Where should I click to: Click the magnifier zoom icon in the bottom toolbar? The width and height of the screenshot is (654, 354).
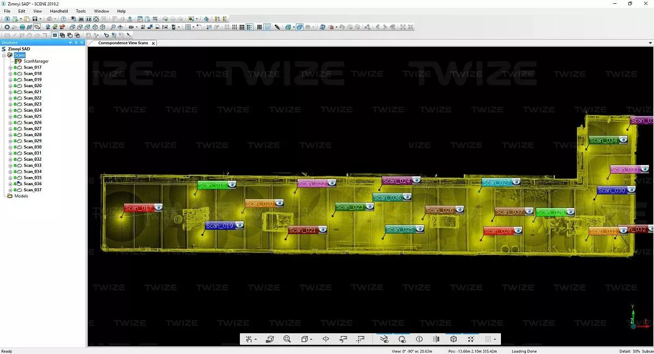[287, 339]
